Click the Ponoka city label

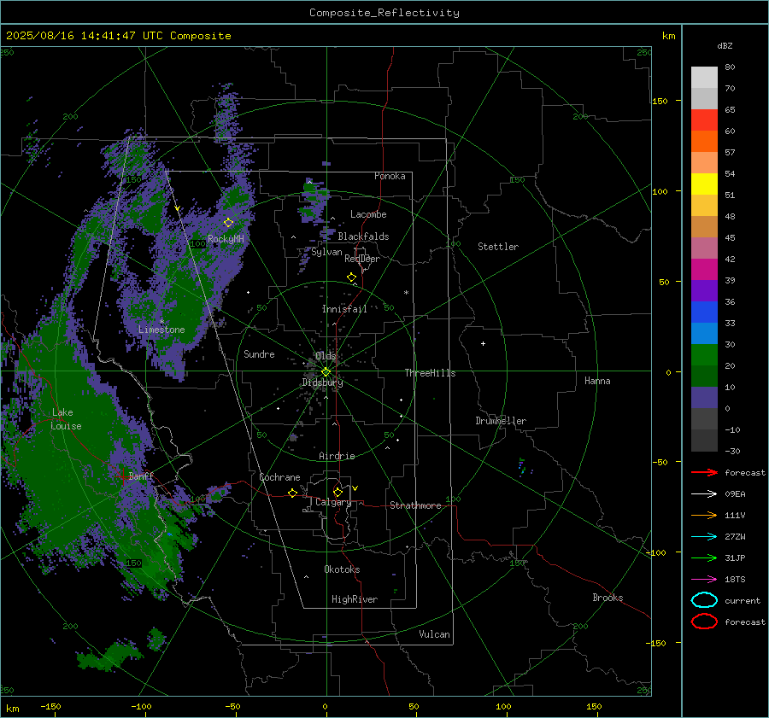click(x=390, y=176)
